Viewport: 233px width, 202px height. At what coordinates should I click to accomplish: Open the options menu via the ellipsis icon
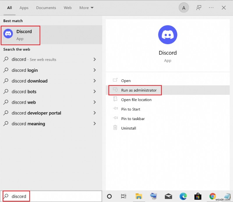point(211,8)
